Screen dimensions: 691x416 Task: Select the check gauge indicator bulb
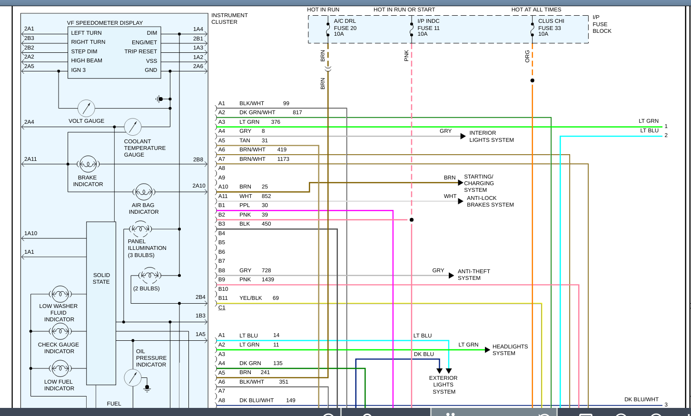pos(60,331)
